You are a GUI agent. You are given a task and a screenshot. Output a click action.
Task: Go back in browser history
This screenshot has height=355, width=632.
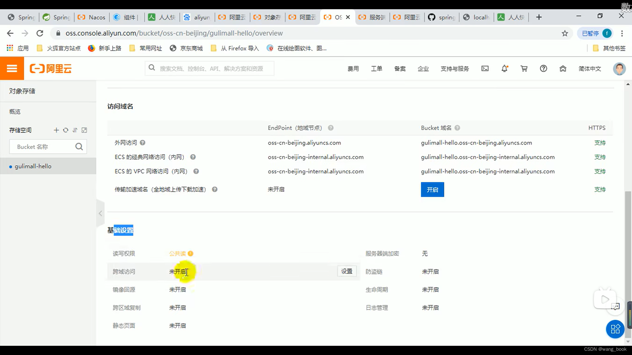click(x=10, y=33)
